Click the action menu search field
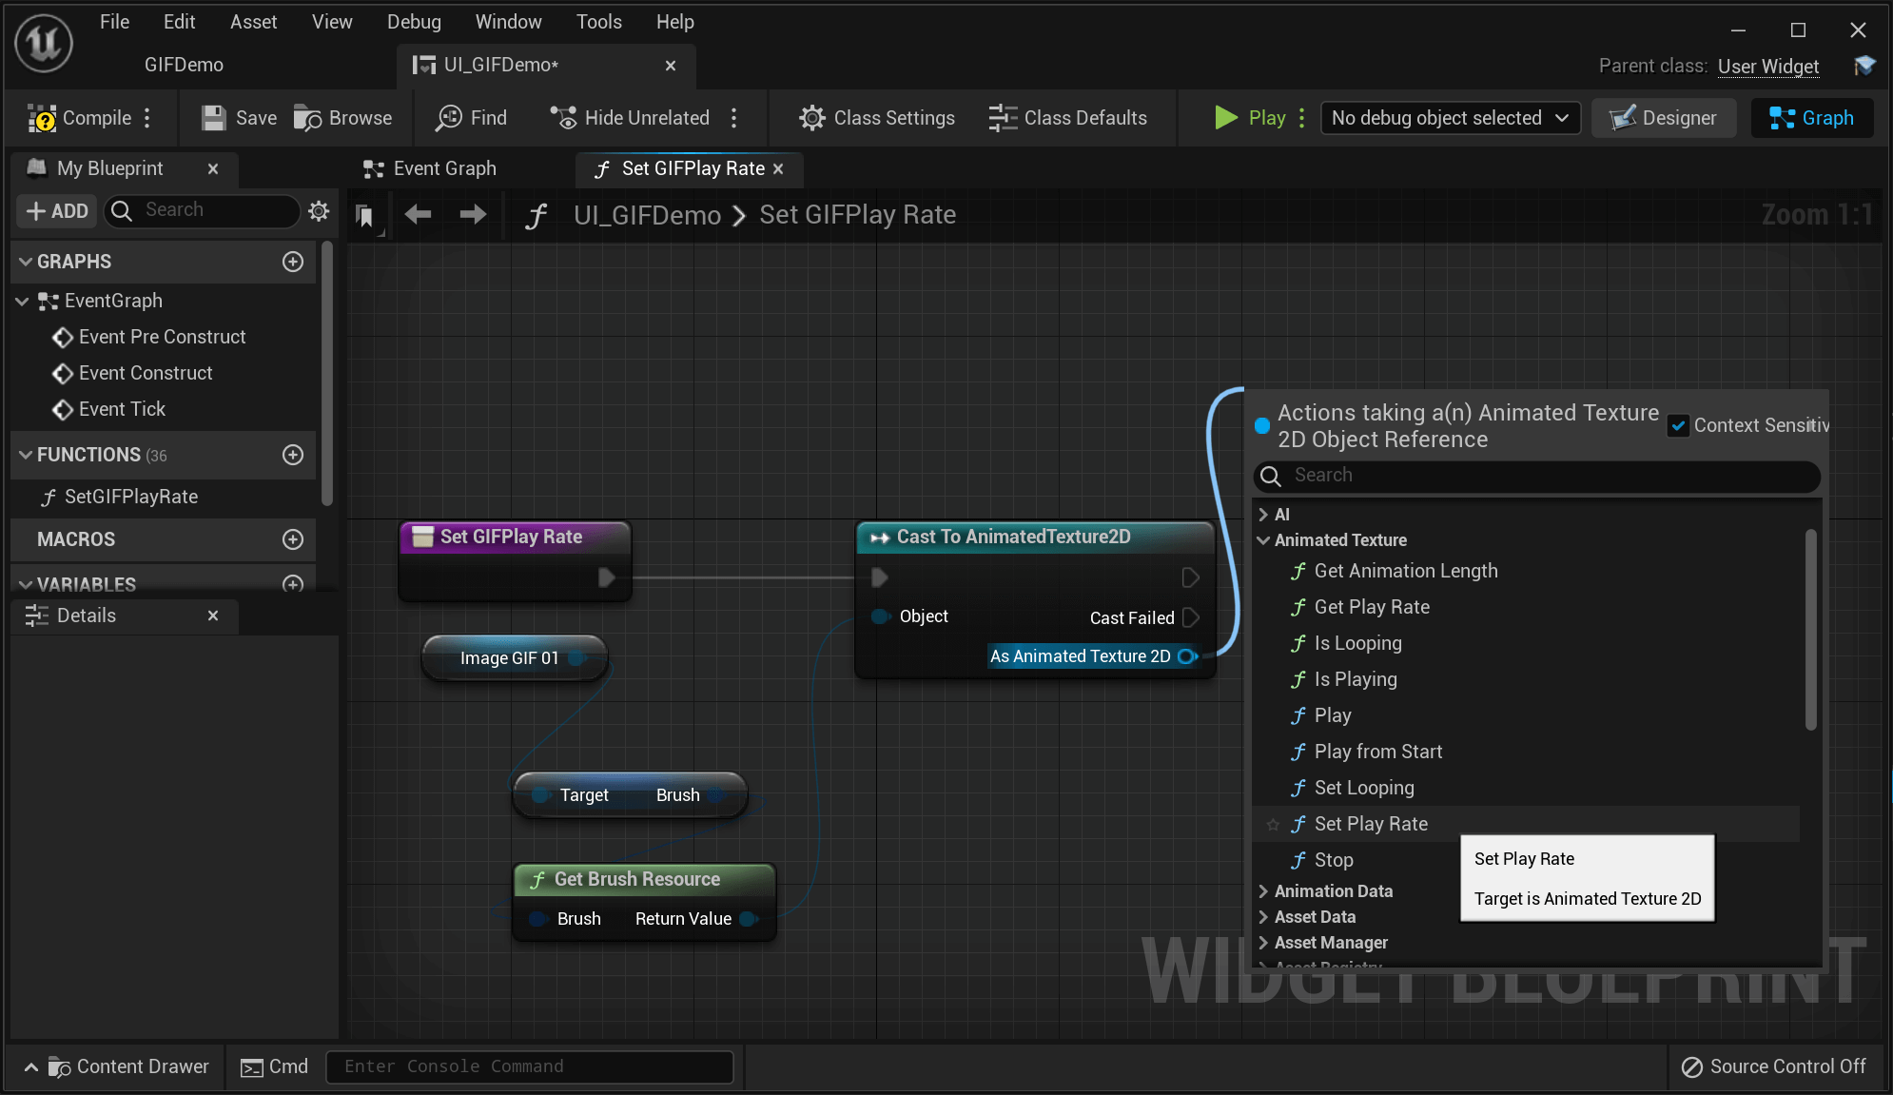Screen dimensions: 1893x1095 click(x=1551, y=475)
